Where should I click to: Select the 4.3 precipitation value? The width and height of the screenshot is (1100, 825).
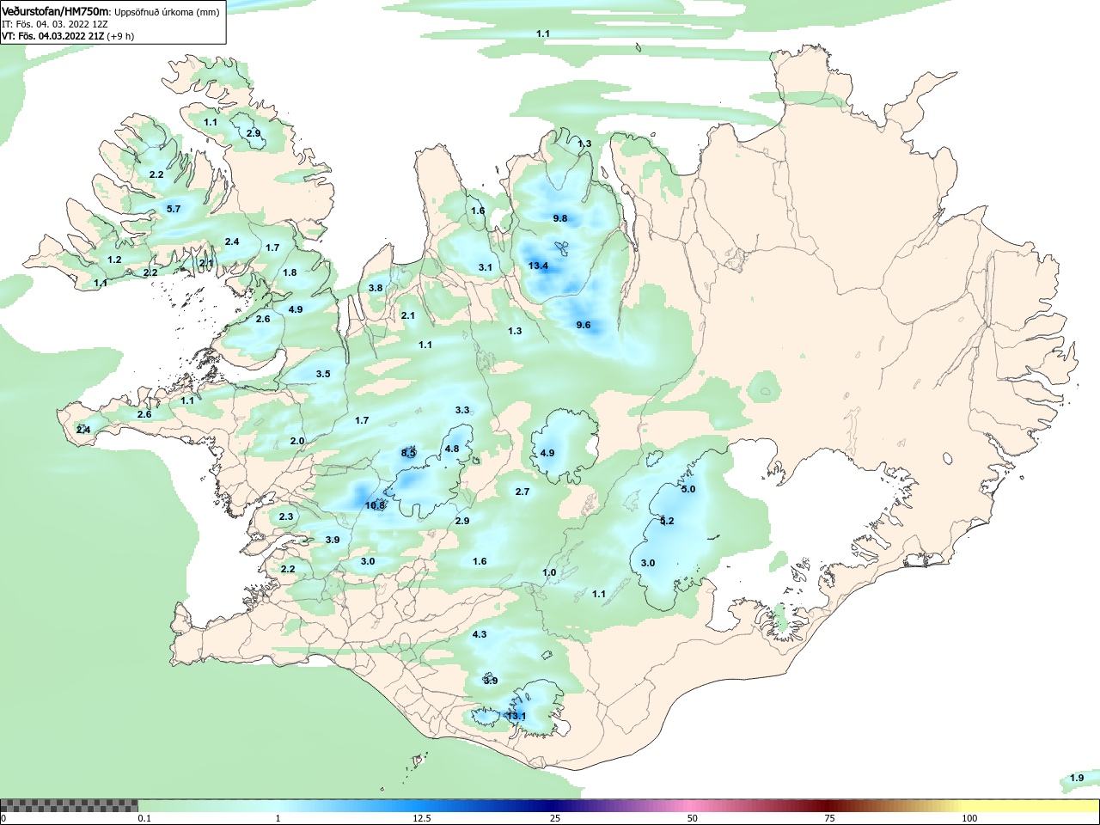click(x=480, y=634)
